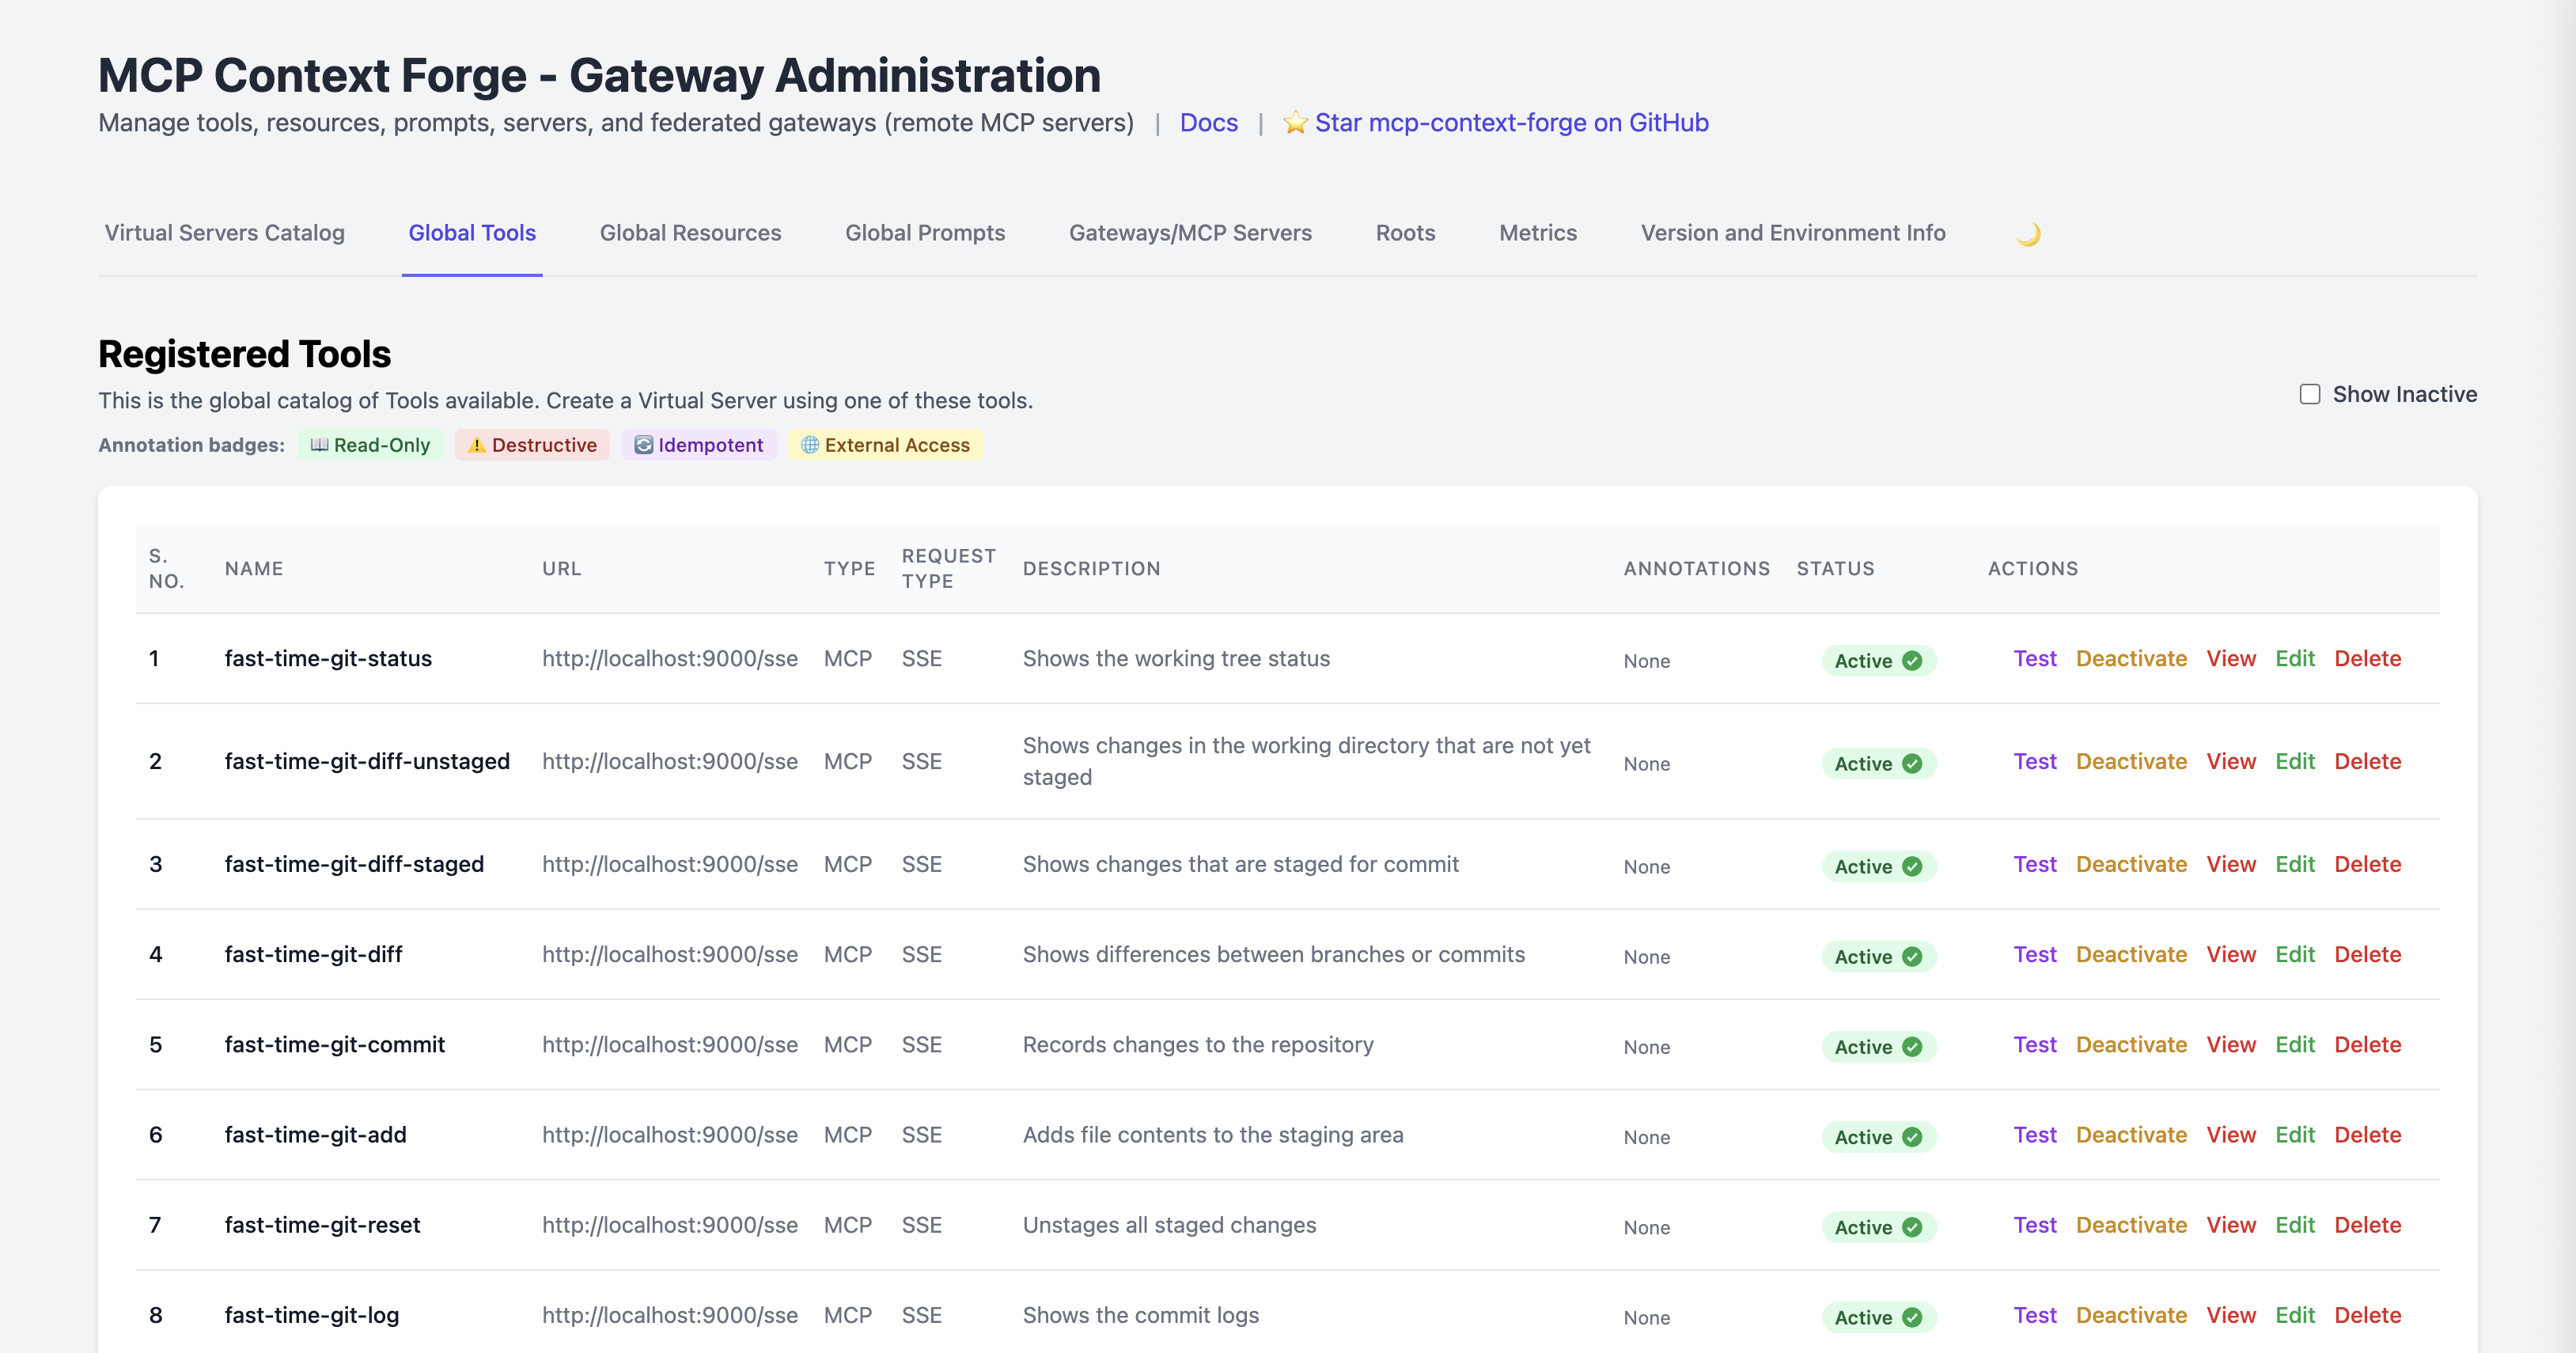2576x1353 pixels.
Task: View the fast-time-git-commit tool
Action: point(2231,1044)
